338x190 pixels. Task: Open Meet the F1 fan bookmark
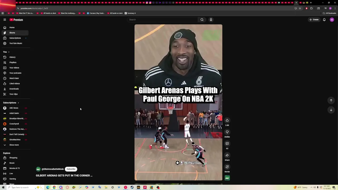25,13
